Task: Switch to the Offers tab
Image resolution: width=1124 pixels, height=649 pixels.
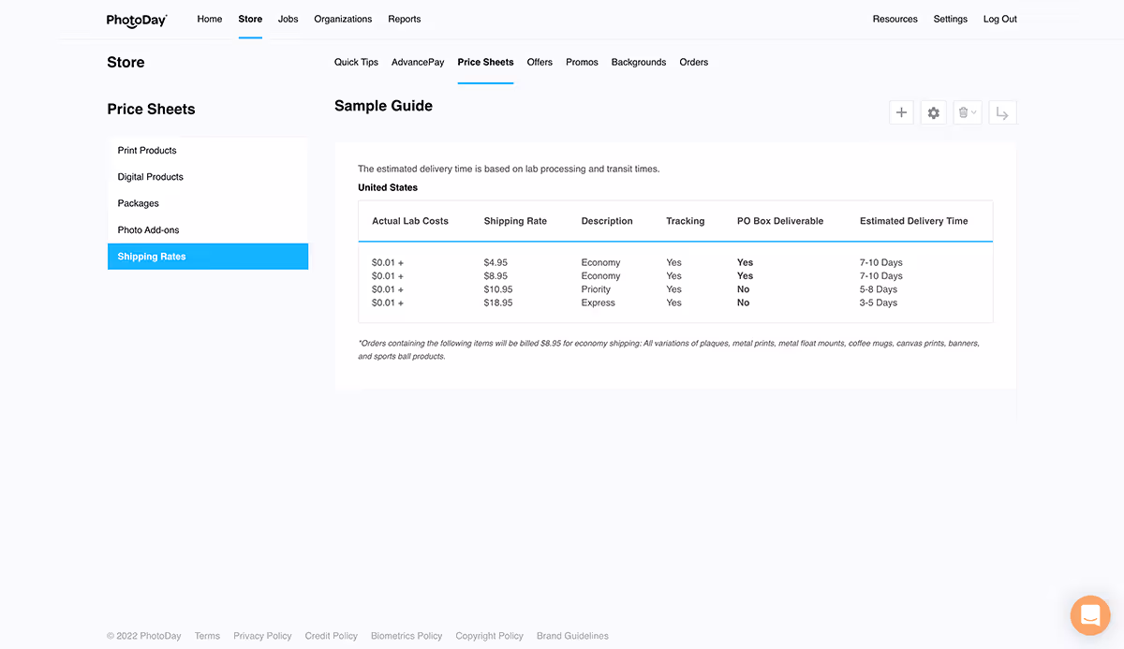Action: 540,62
